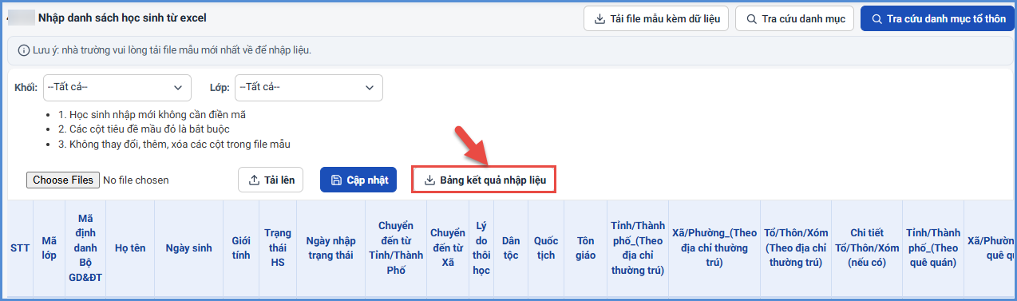The height and width of the screenshot is (301, 1017).
Task: Click Tỉnh/Thành phố_(Theo quê quán) header
Action: [933, 248]
